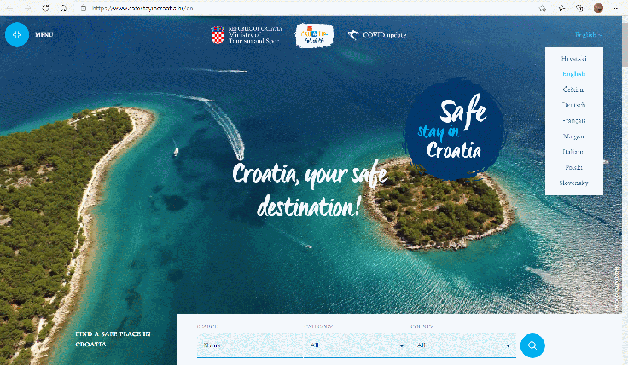Click the Croatia Full of Life logo
The image size is (628, 365).
tap(314, 35)
